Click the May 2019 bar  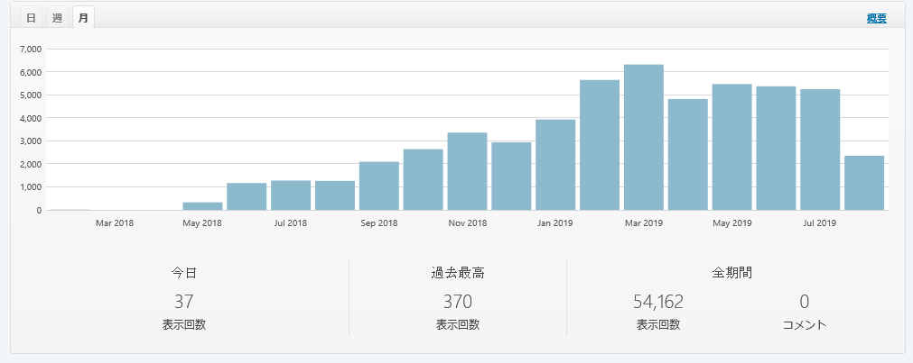pos(731,147)
